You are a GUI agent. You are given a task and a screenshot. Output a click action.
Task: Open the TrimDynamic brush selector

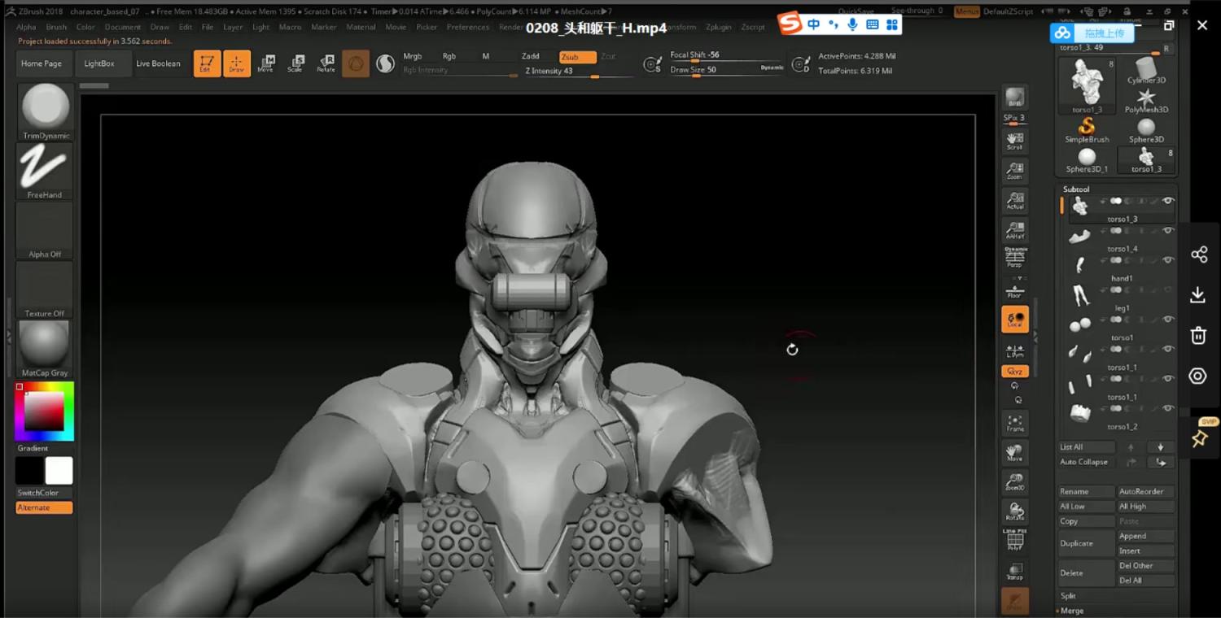46,112
